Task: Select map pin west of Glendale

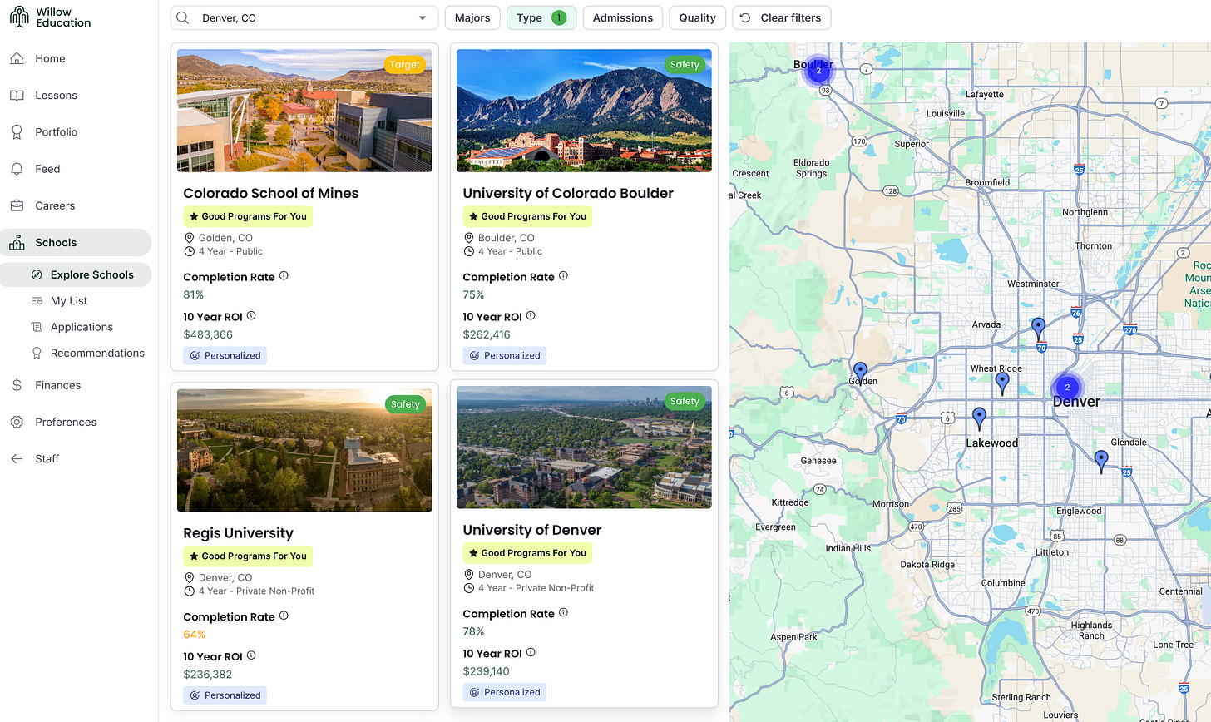Action: [x=1101, y=461]
